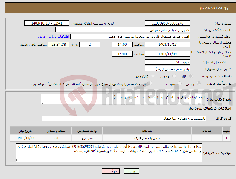
Task: Select the کالا radio button
Action: [x=191, y=76]
